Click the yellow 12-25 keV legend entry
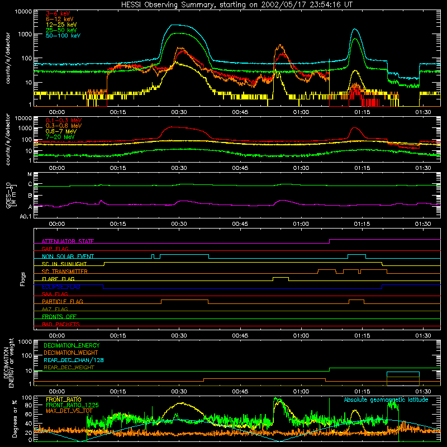Image resolution: width=447 pixels, height=447 pixels. point(61,25)
